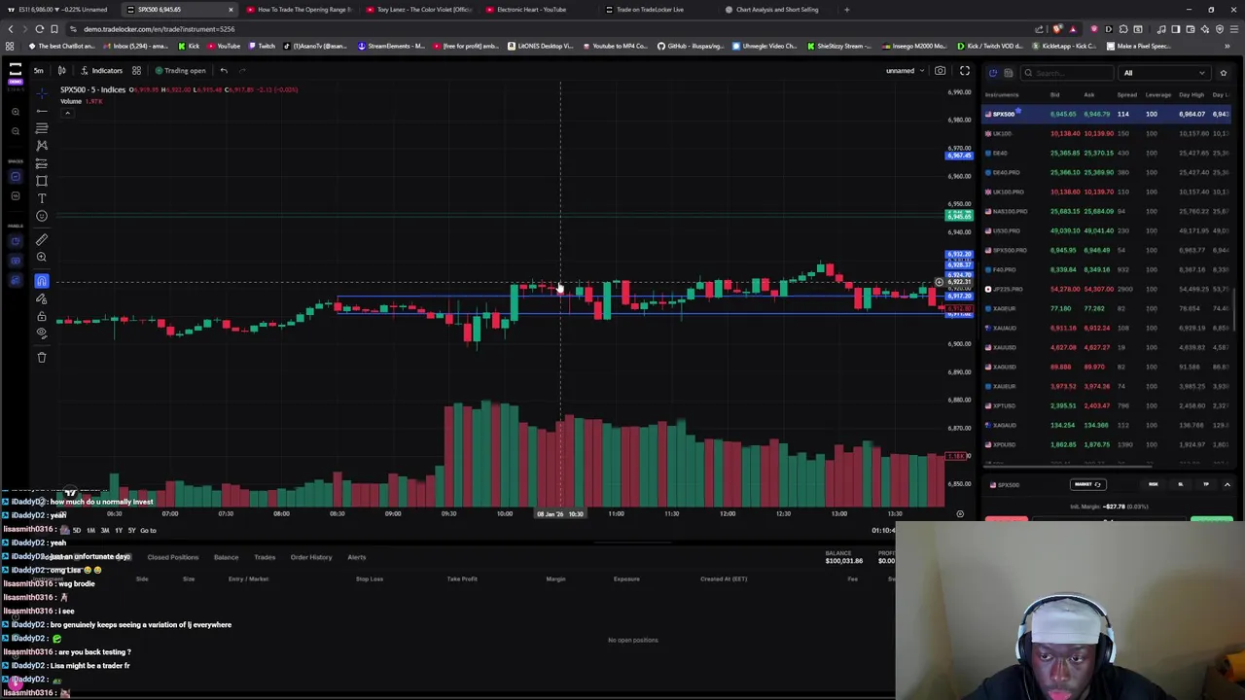Change the candlestick chart type
The height and width of the screenshot is (700, 1245).
pyautogui.click(x=61, y=70)
